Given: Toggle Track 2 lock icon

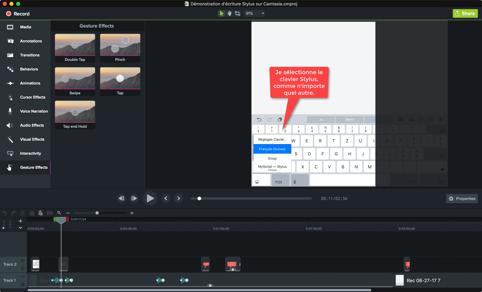Looking at the screenshot, I should [23, 268].
